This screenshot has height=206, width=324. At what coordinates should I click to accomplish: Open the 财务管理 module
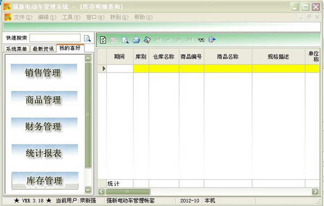click(x=44, y=127)
